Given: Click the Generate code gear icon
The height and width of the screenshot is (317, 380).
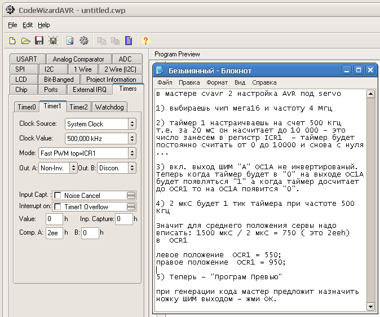Looking at the screenshot, I should (x=84, y=41).
